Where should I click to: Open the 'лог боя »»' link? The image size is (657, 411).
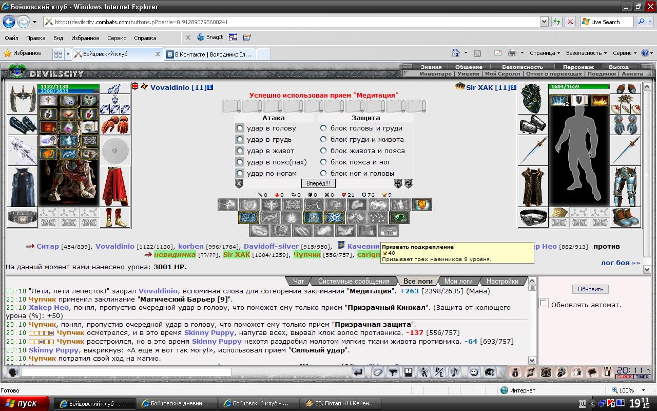tap(621, 263)
